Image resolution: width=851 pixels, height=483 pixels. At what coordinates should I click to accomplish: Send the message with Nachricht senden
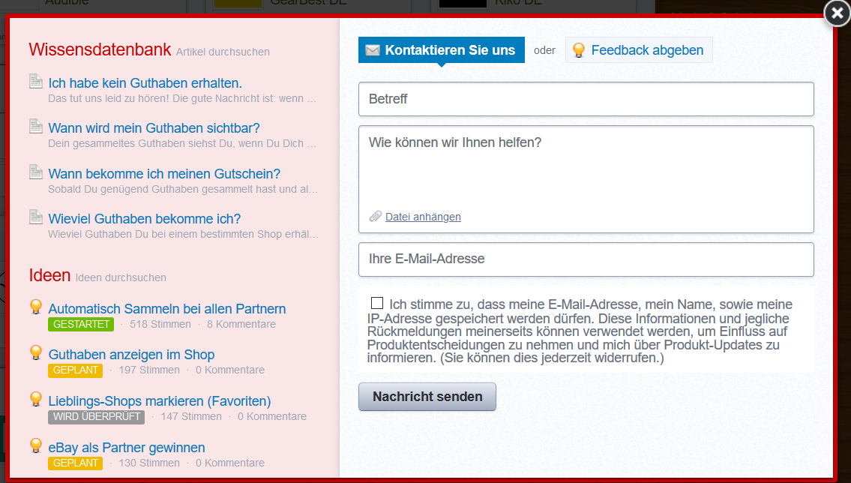pos(427,397)
